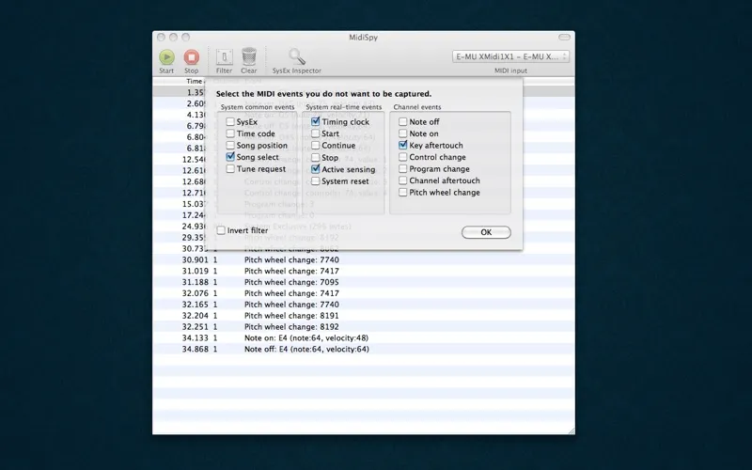Toggle the Invert filter checkbox
Screen dimensions: 752x470
pos(222,230)
